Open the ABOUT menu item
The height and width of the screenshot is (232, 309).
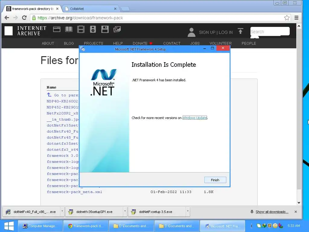click(48, 43)
